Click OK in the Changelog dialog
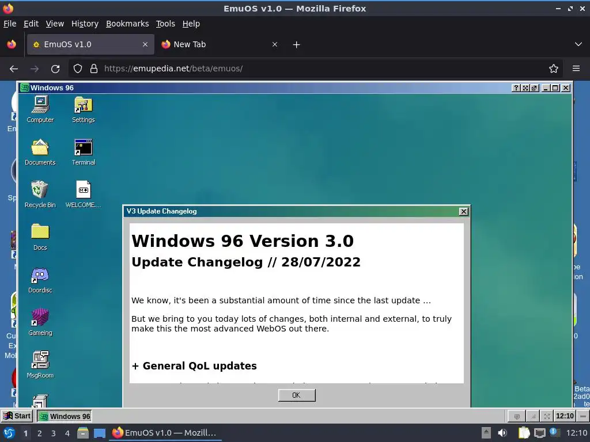The width and height of the screenshot is (590, 442). 297,395
